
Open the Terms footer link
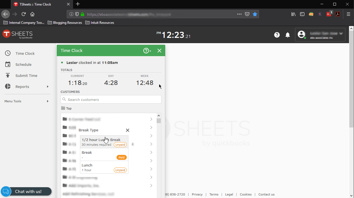tap(214, 194)
